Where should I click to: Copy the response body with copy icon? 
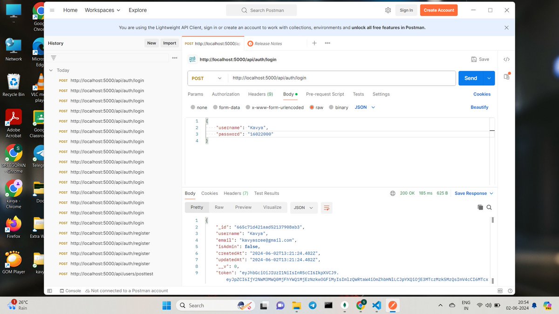tap(480, 207)
